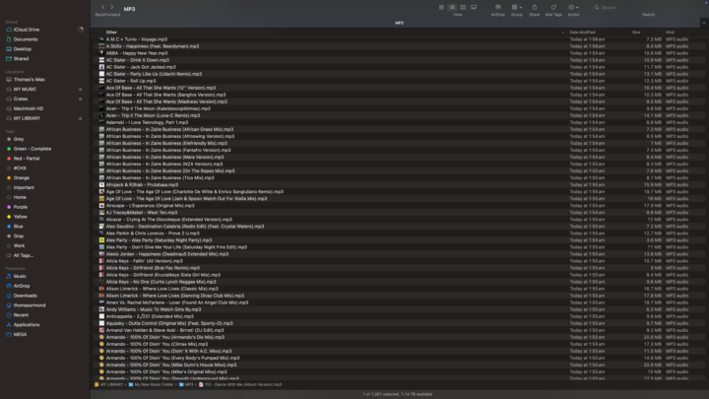Open iCloud Drive in sidebar
Image resolution: width=709 pixels, height=399 pixels.
click(27, 30)
